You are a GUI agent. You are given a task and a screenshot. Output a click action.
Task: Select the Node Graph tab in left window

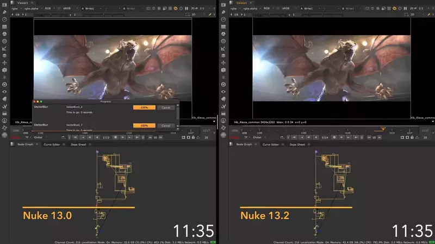click(x=25, y=144)
